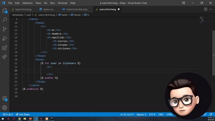Open the Live Share activity bar icon
This screenshot has height=121, width=215.
pos(4,57)
